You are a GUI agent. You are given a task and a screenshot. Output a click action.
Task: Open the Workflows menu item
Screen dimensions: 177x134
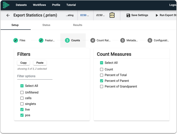coord(40,5)
